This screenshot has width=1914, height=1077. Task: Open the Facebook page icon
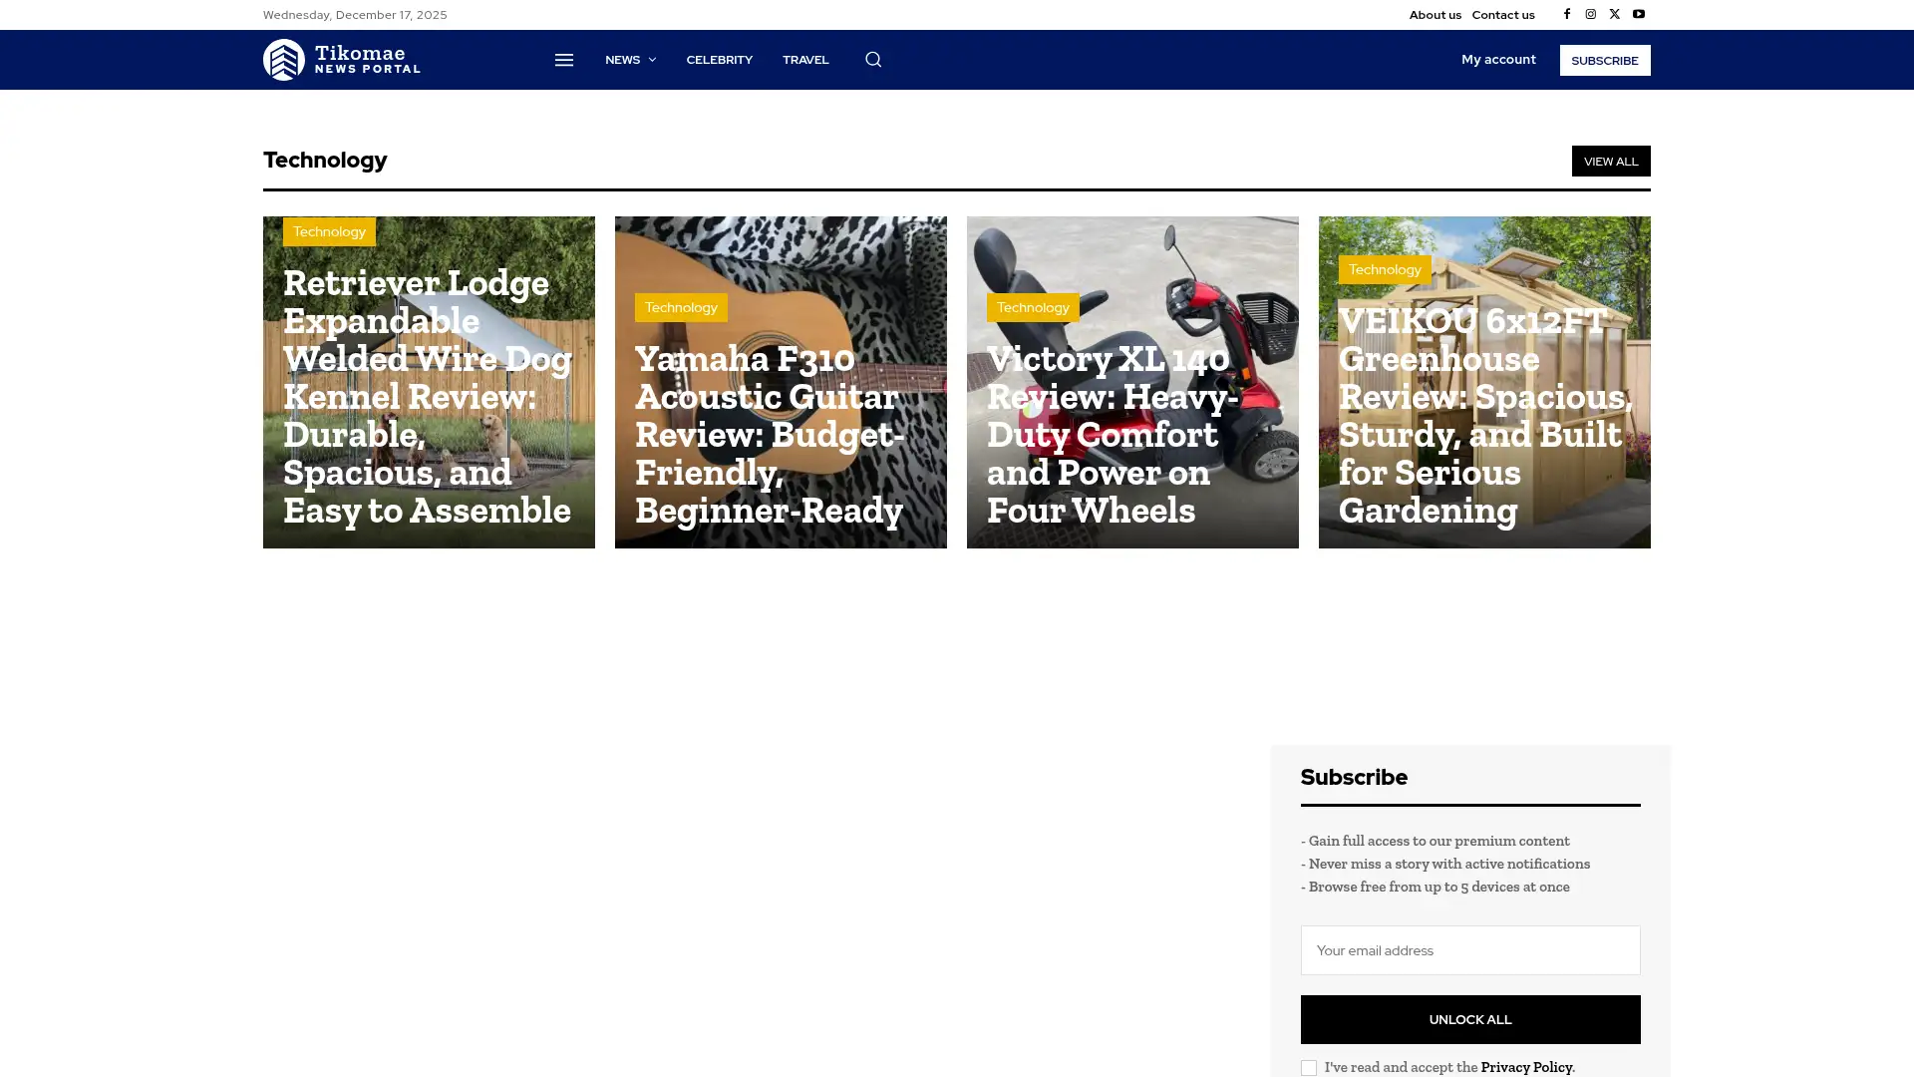point(1566,14)
